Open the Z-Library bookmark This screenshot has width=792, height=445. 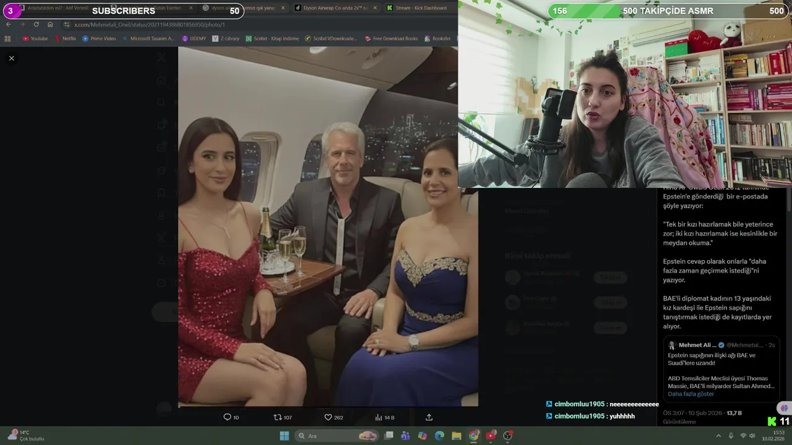point(226,38)
